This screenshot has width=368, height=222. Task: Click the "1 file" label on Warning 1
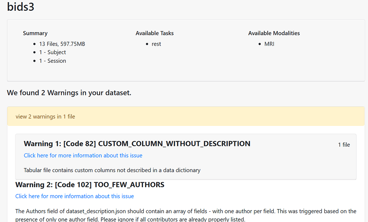coord(344,145)
